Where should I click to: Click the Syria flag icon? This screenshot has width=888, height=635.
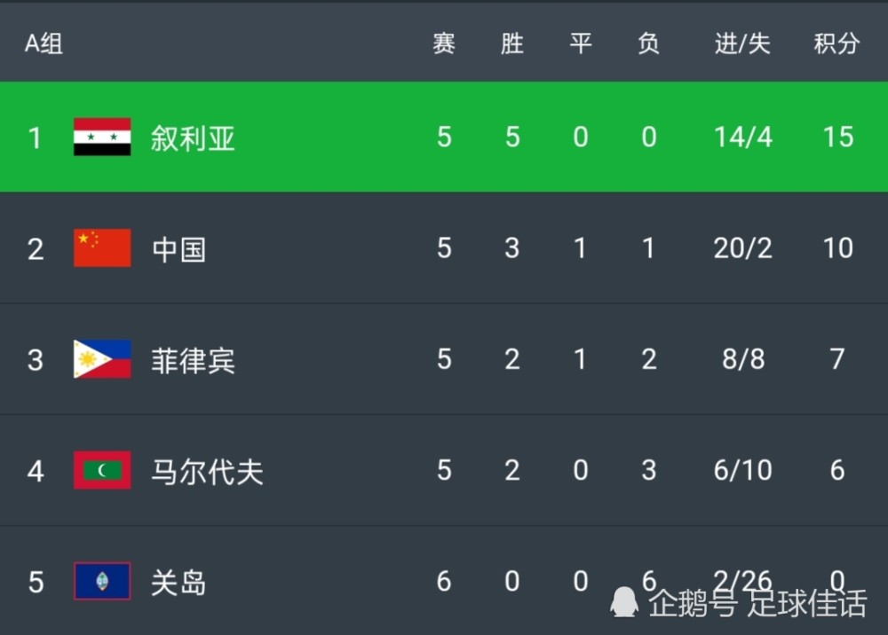pyautogui.click(x=102, y=137)
